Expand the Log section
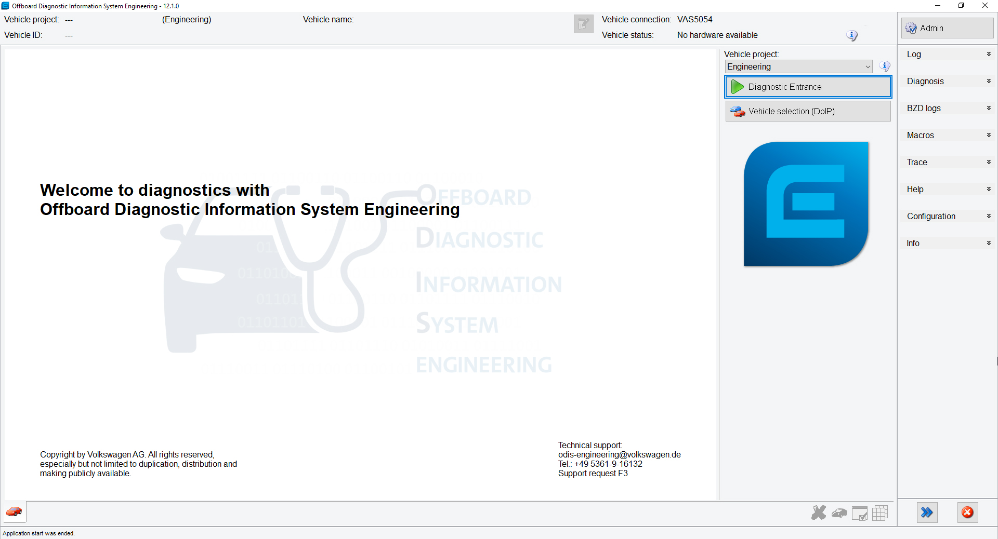Image resolution: width=998 pixels, height=539 pixels. click(948, 54)
